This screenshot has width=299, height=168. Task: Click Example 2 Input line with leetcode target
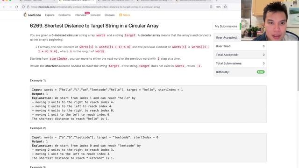click(x=95, y=137)
